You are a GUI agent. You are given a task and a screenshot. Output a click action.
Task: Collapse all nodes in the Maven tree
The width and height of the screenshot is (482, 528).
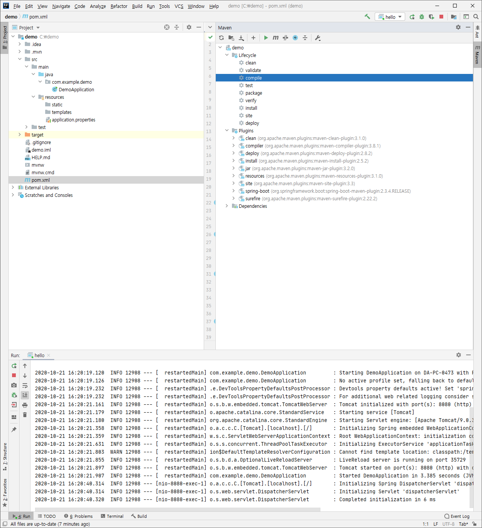[305, 38]
